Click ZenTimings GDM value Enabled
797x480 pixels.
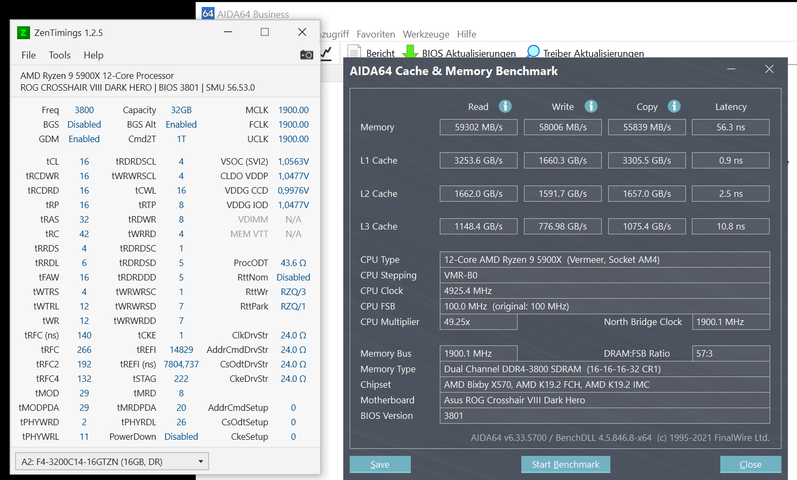click(x=84, y=139)
